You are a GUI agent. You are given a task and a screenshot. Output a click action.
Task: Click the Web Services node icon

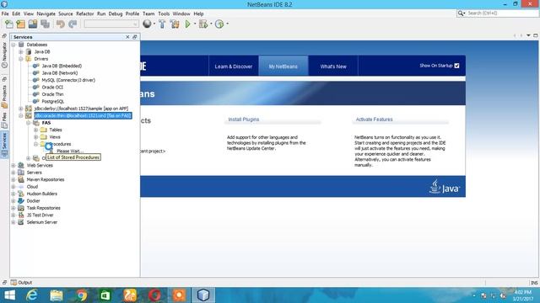[x=21, y=165]
